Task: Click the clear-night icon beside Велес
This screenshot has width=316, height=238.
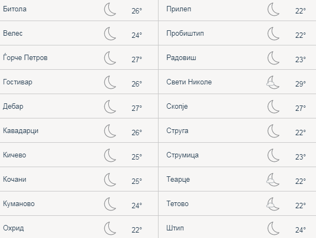Action: [x=110, y=34]
